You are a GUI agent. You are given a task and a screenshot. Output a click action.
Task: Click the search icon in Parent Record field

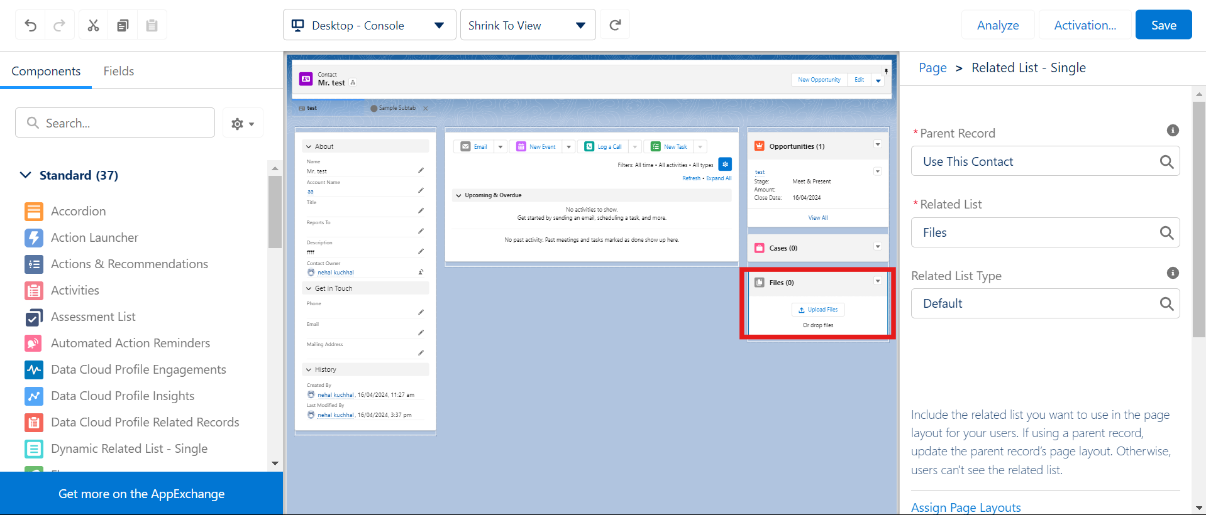[1166, 162]
